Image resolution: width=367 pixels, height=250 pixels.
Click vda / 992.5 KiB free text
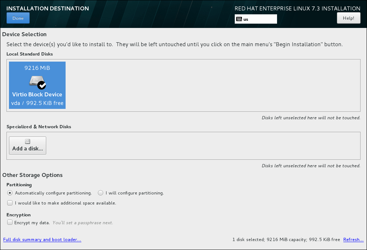(37, 103)
